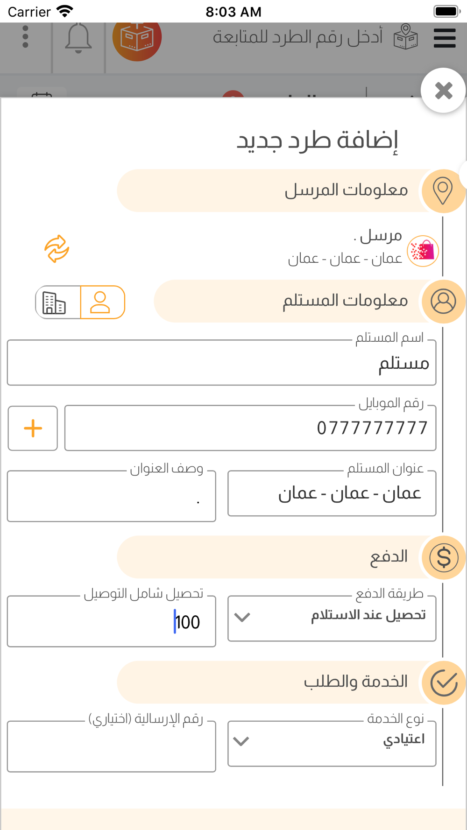
Task: Tap the sender shop avatar icon
Action: 423,251
